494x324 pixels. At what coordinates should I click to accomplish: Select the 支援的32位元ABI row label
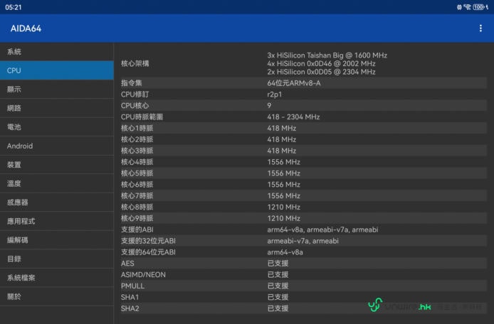[x=148, y=241]
